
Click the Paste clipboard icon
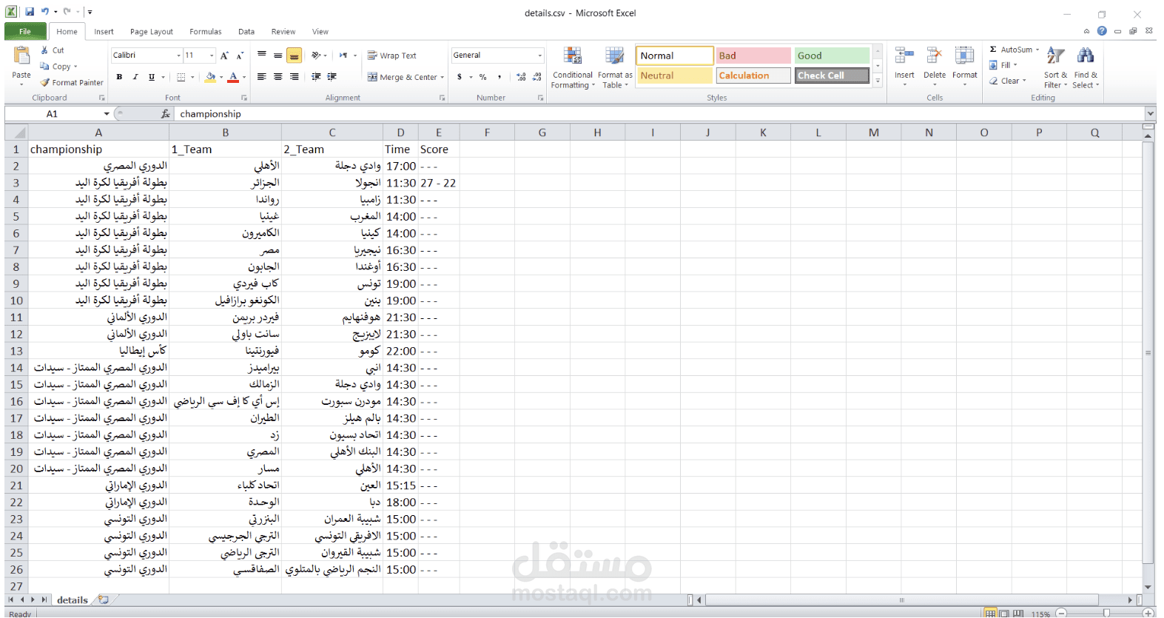[21, 56]
